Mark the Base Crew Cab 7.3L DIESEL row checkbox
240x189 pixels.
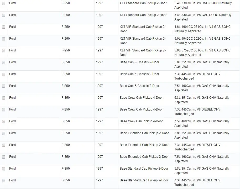click(4, 110)
